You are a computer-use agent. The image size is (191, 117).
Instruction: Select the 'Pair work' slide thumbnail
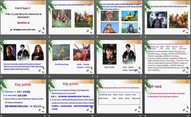click(167, 96)
